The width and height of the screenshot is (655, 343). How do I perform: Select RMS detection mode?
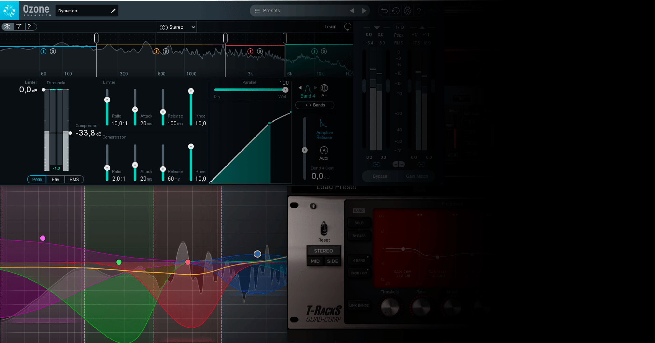coord(74,180)
